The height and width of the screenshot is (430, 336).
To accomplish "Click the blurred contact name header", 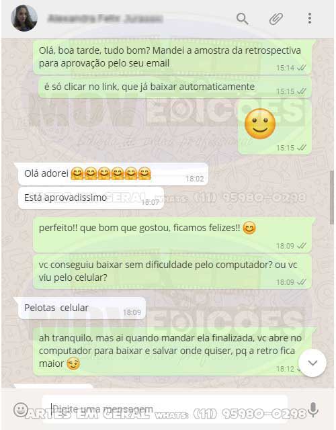I will point(106,19).
